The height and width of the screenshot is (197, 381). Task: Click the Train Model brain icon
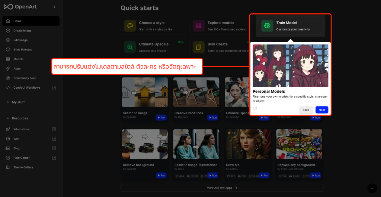[x=267, y=26]
